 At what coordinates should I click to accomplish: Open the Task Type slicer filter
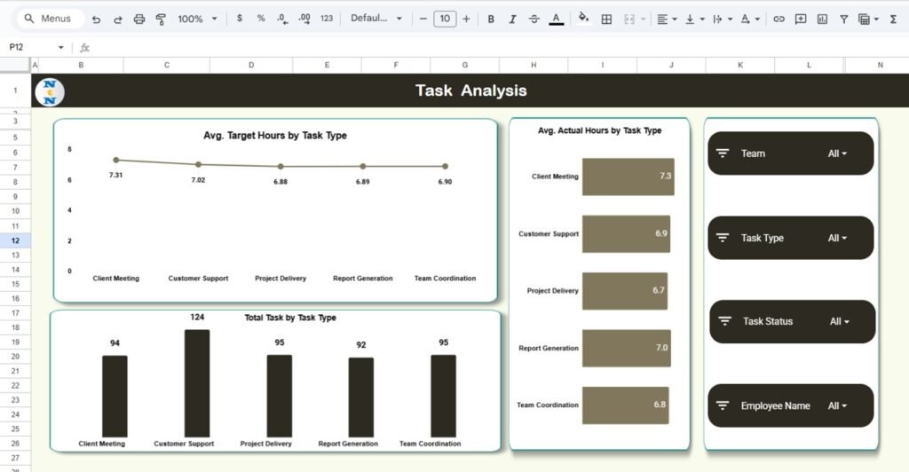click(790, 238)
